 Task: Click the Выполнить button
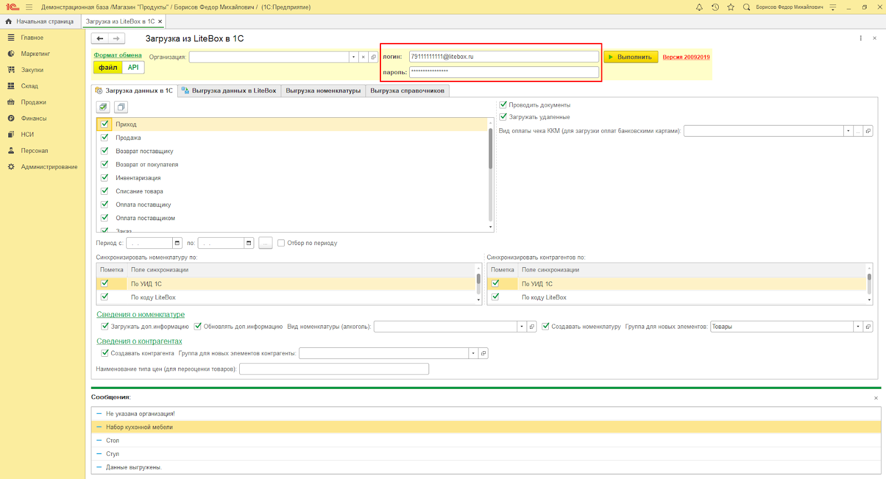coord(631,57)
